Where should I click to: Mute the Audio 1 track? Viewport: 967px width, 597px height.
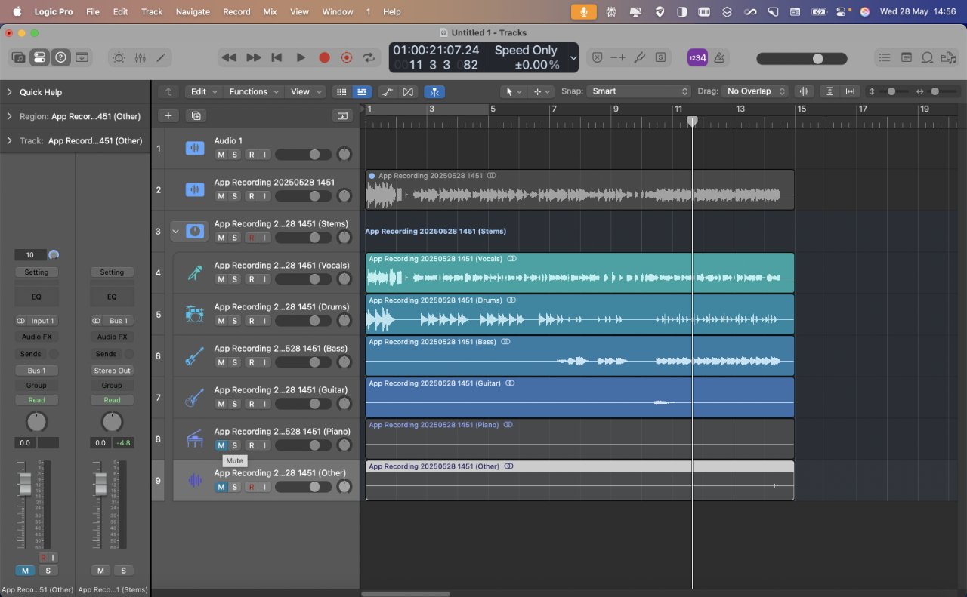[x=221, y=155]
